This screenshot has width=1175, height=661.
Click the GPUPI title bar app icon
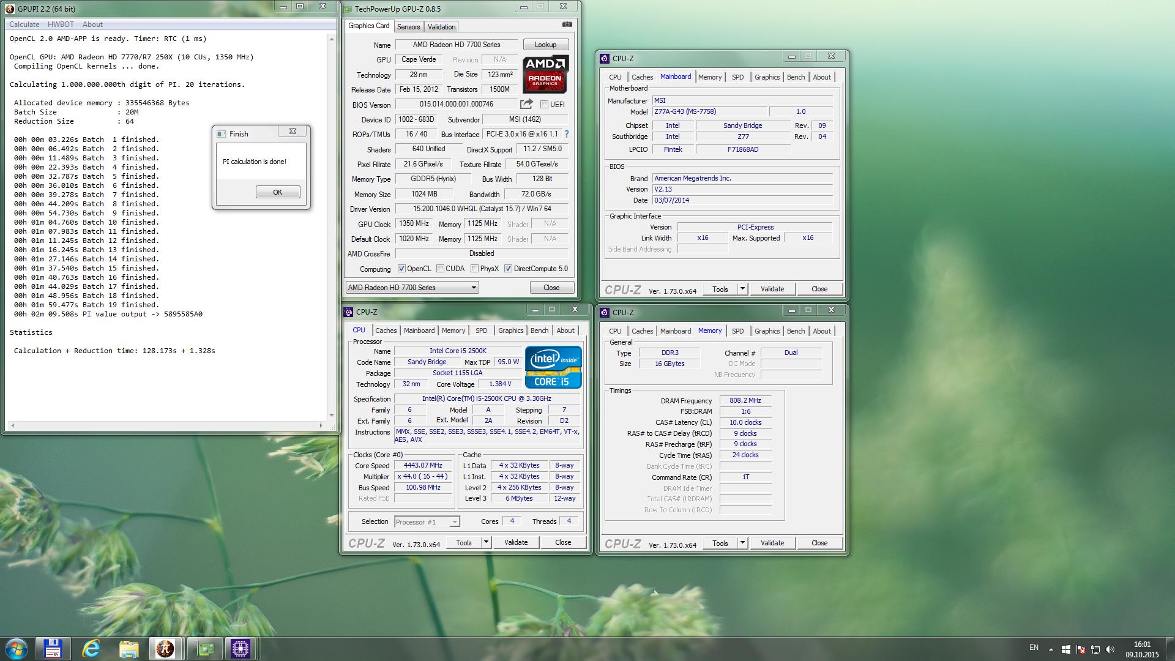point(10,9)
